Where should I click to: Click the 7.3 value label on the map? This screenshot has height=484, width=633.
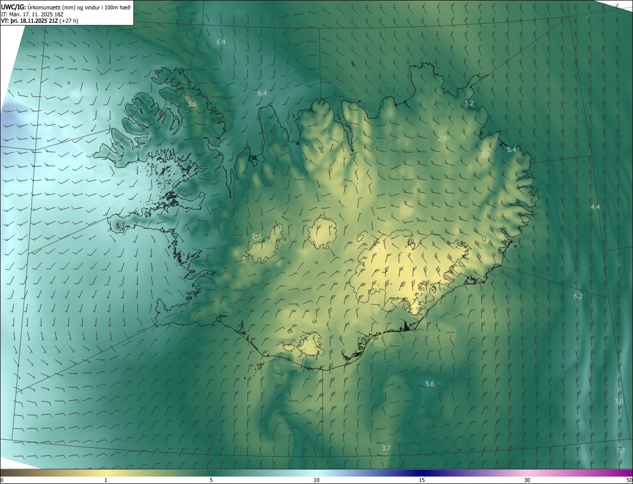pos(621,451)
